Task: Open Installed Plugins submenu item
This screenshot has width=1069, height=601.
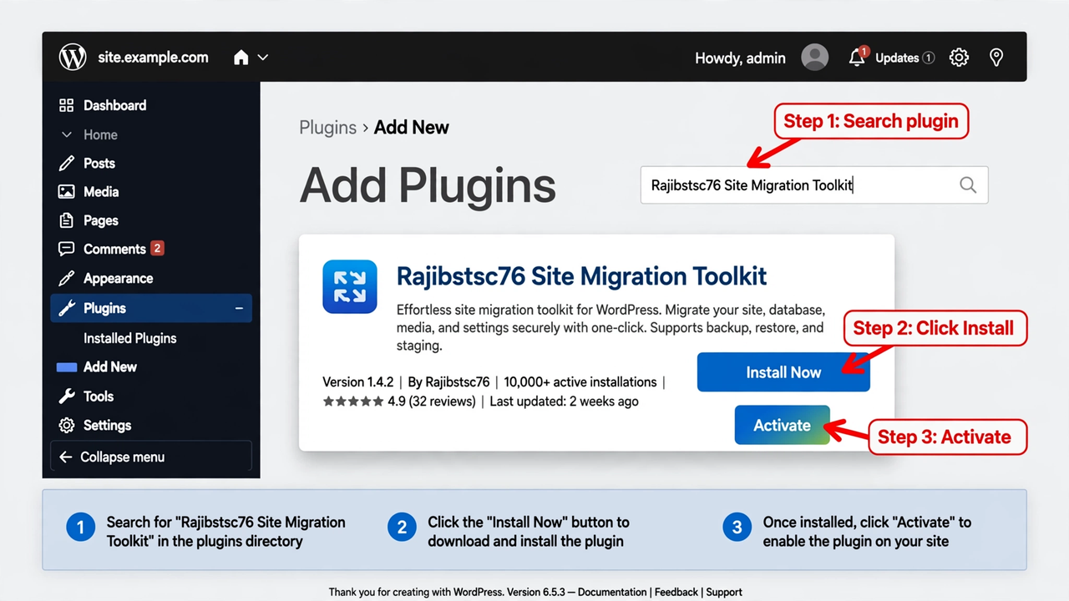Action: (129, 338)
